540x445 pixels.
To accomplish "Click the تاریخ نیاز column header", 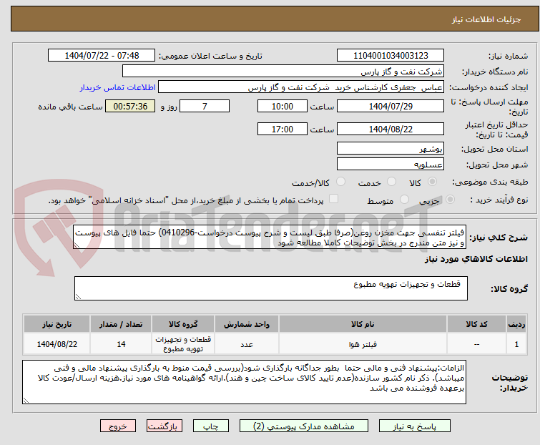I will [57, 324].
